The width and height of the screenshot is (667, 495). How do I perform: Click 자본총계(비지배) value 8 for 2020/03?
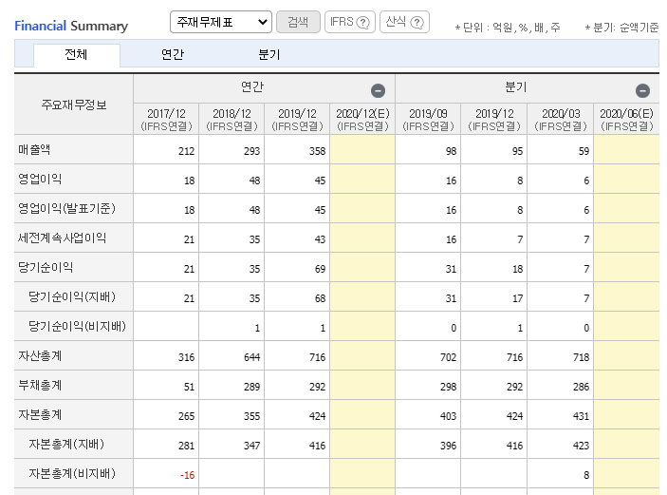(586, 475)
